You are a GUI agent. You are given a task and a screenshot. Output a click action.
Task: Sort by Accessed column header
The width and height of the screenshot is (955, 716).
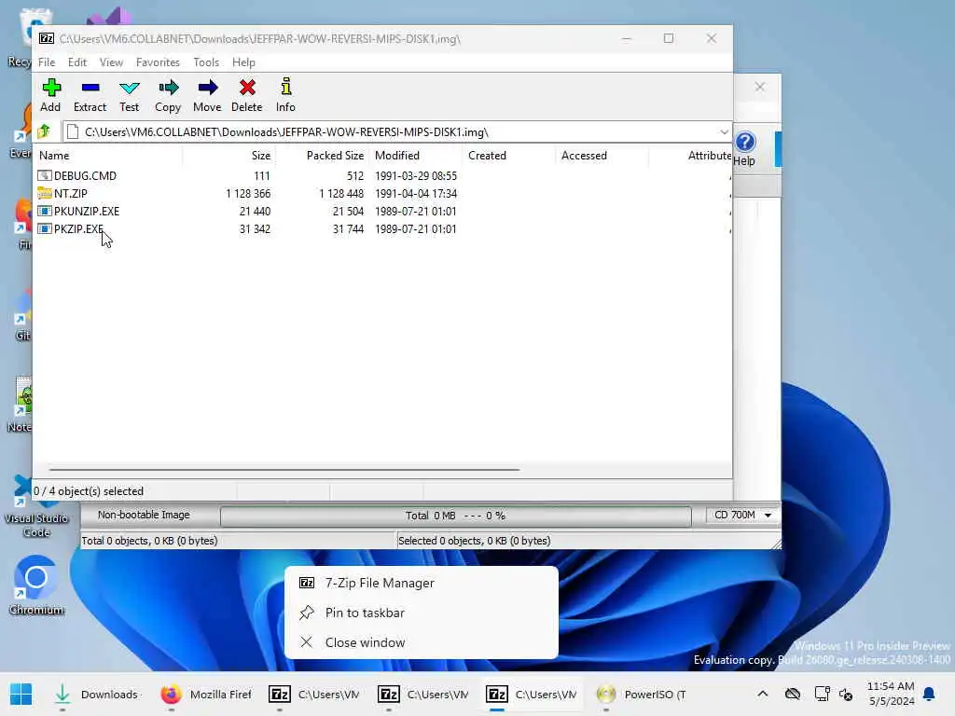pos(602,156)
